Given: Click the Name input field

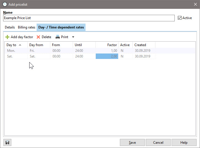Looking at the screenshot, I should coord(89,18).
